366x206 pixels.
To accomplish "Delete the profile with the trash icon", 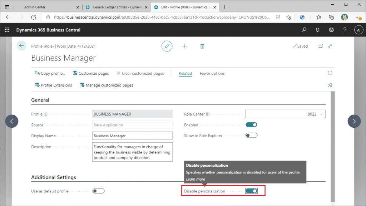I will (202, 46).
